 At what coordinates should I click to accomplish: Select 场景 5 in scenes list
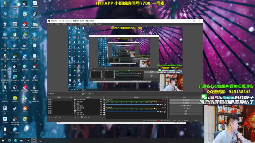coord(60,108)
